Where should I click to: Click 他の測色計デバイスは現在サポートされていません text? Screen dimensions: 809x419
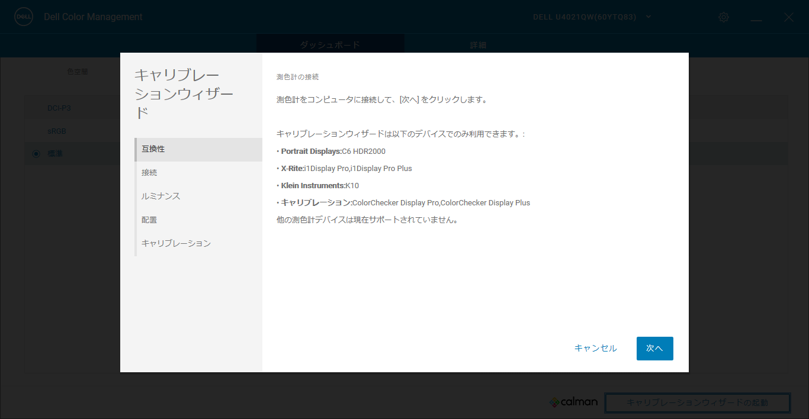[x=368, y=220]
